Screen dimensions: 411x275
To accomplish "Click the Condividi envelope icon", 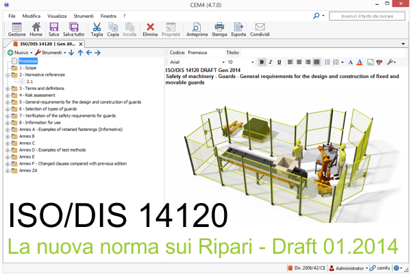I will [x=260, y=29].
